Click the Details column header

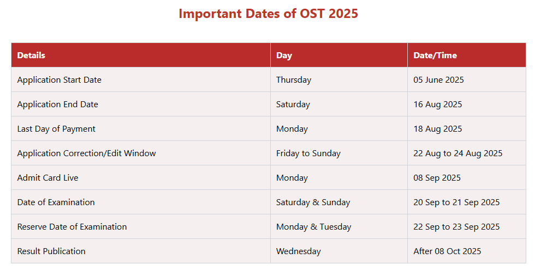(31, 55)
